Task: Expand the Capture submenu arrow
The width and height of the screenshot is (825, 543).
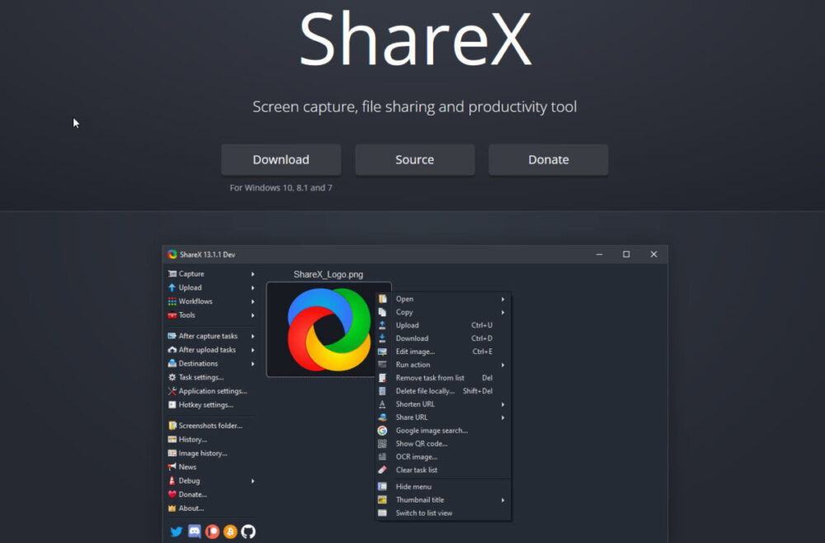Action: coord(253,274)
